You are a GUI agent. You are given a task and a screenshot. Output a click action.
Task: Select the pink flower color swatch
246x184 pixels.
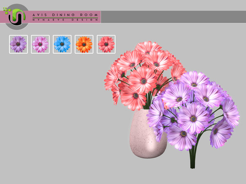(x=40, y=44)
